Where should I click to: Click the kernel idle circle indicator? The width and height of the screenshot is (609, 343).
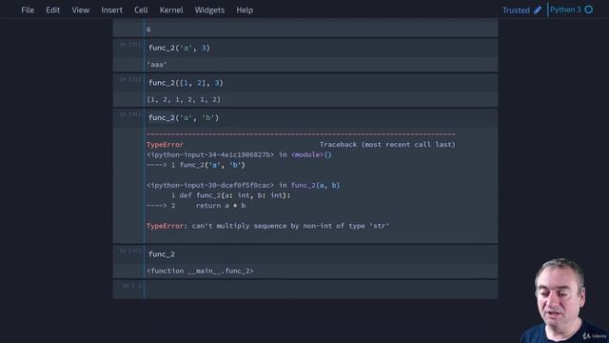click(x=589, y=10)
